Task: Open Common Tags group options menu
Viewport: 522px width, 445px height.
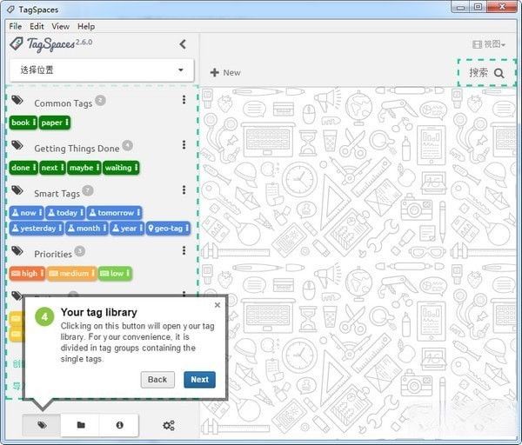Action: click(184, 101)
